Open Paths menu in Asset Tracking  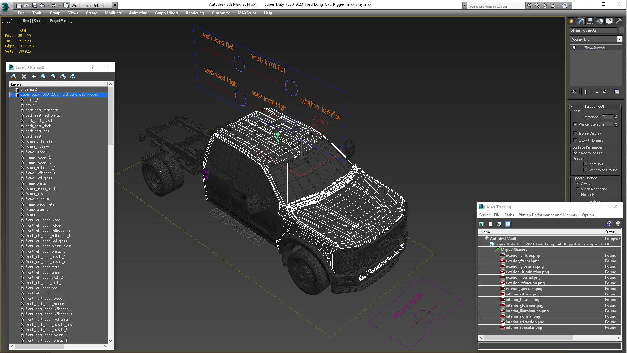pos(509,215)
